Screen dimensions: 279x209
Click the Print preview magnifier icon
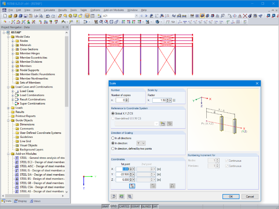(x=41, y=16)
